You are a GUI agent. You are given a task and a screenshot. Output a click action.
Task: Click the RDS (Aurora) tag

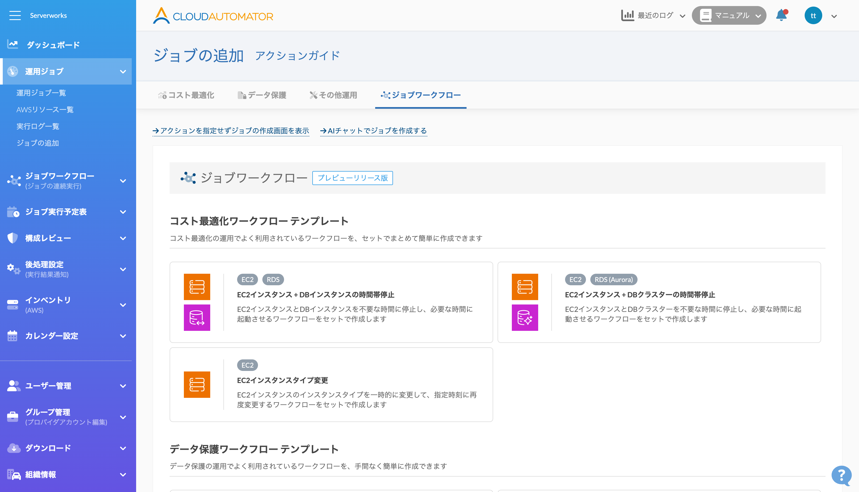pos(613,279)
